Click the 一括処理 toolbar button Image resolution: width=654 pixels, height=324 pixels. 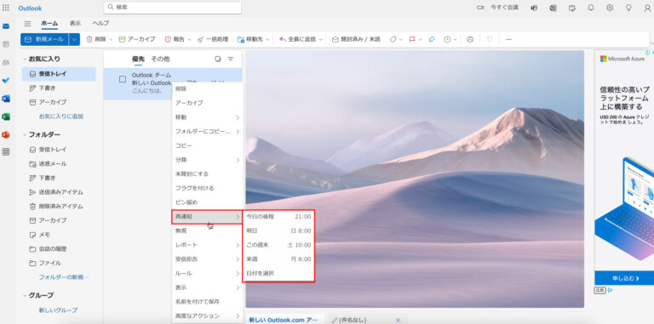point(212,39)
